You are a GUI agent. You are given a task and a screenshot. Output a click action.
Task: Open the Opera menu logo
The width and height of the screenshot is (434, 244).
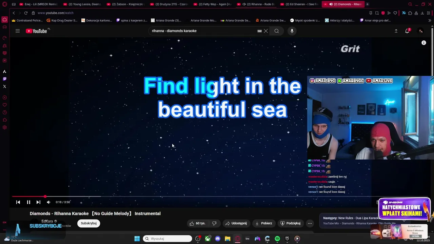coord(4,4)
